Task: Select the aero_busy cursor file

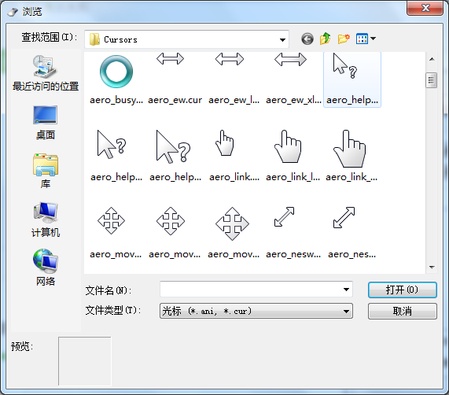Action: click(116, 79)
